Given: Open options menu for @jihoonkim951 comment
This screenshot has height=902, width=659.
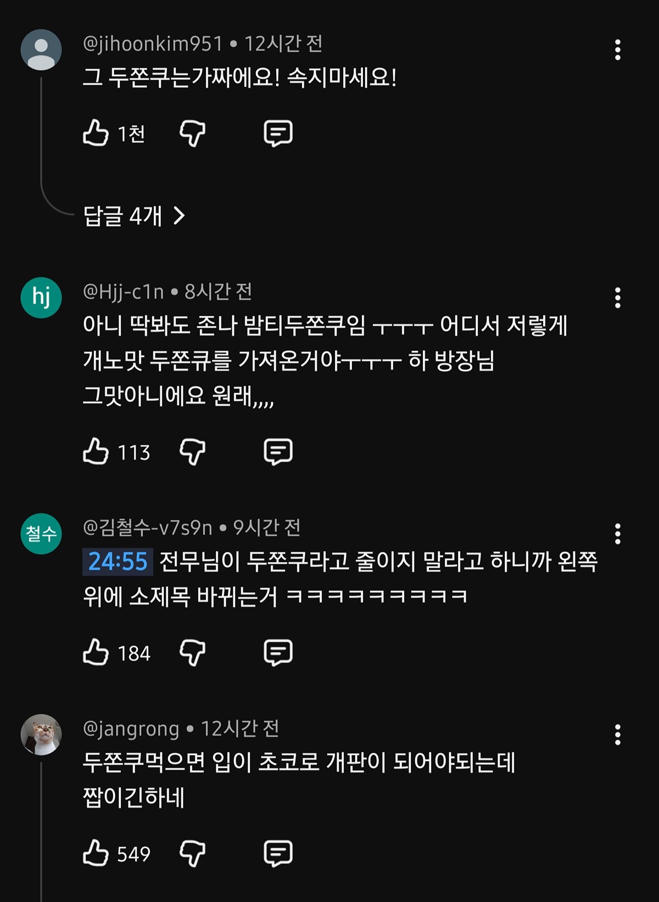Looking at the screenshot, I should (x=618, y=50).
